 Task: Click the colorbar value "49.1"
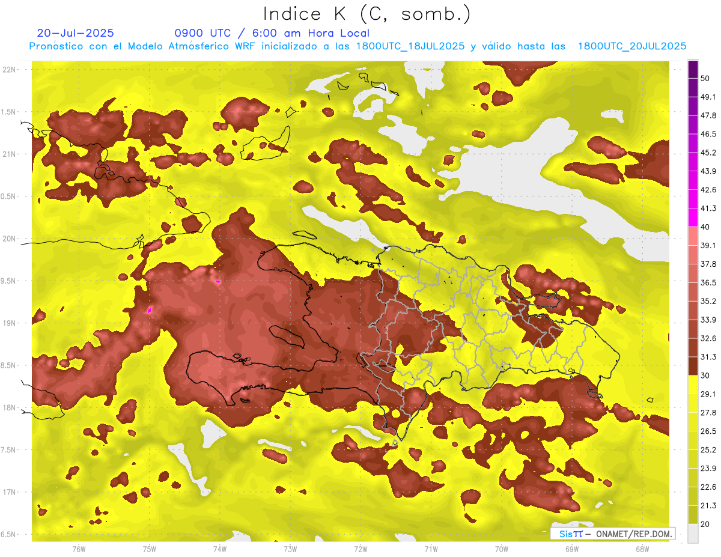point(708,97)
